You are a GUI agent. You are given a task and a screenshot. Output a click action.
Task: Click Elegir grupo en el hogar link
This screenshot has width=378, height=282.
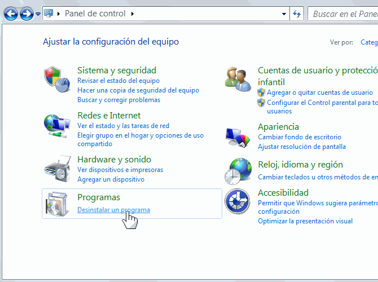pyautogui.click(x=140, y=139)
